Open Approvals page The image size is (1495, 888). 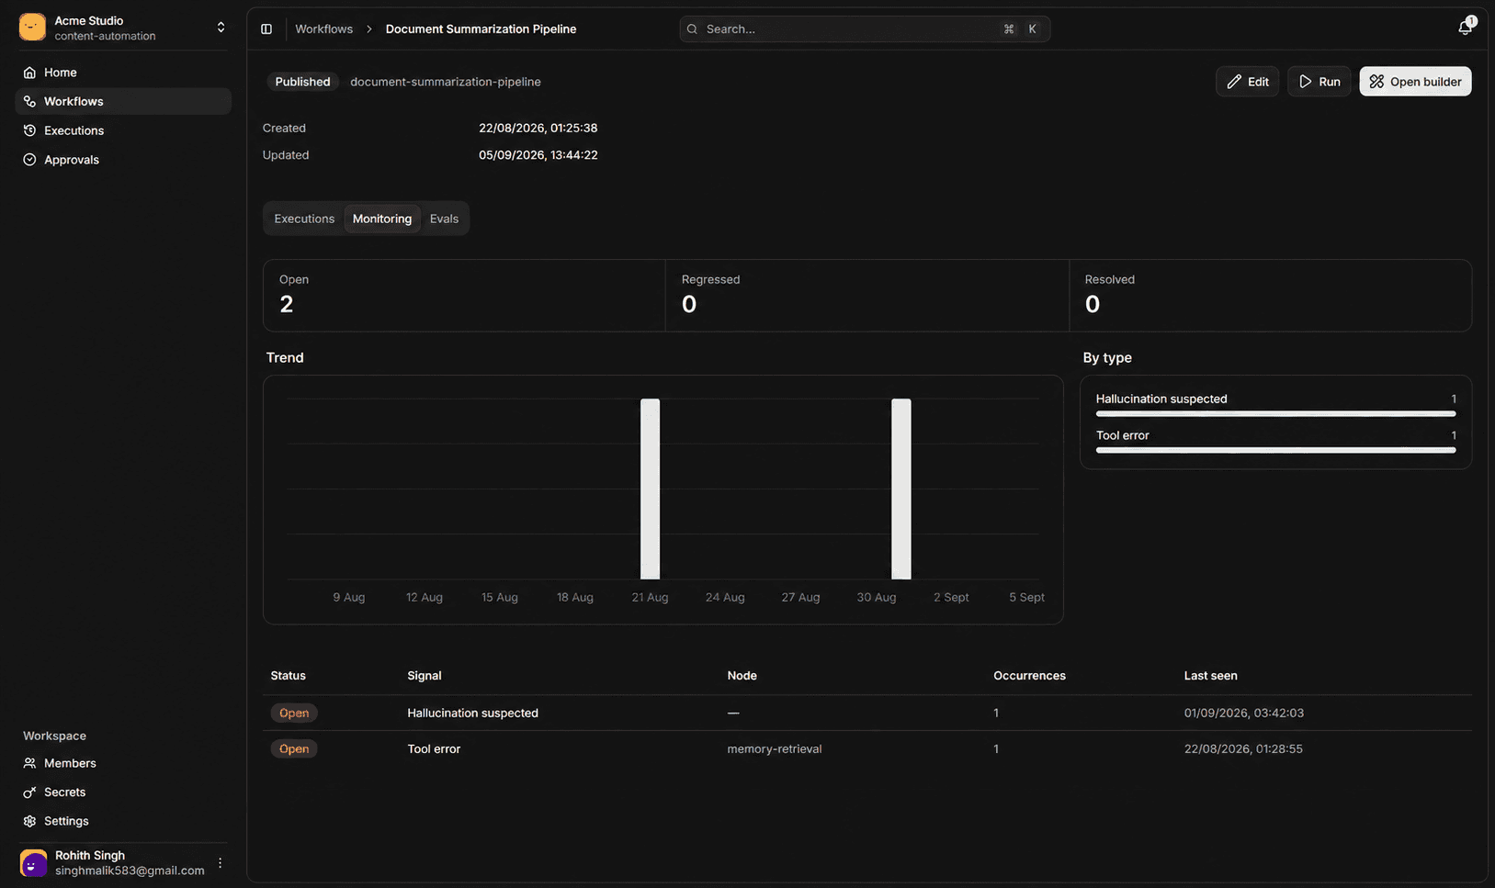pos(123,160)
